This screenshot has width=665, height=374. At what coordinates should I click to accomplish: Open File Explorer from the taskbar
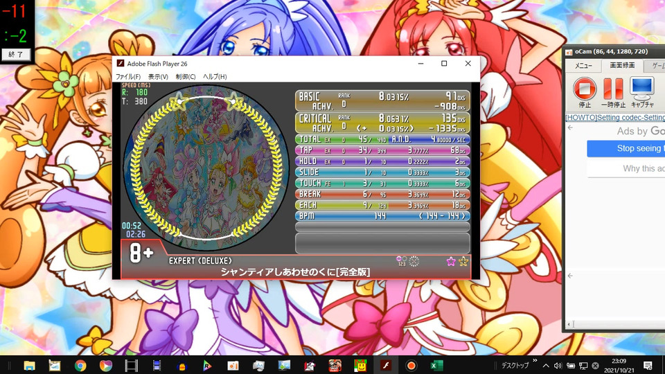coord(29,365)
